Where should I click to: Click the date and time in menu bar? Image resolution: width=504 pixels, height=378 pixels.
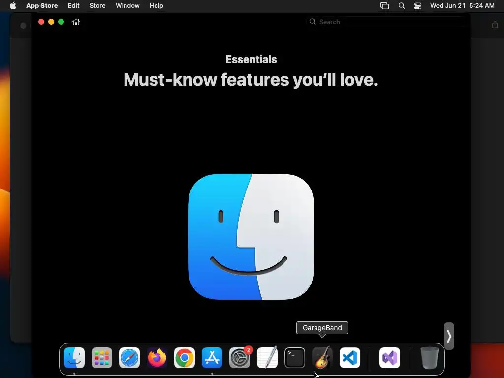click(462, 5)
